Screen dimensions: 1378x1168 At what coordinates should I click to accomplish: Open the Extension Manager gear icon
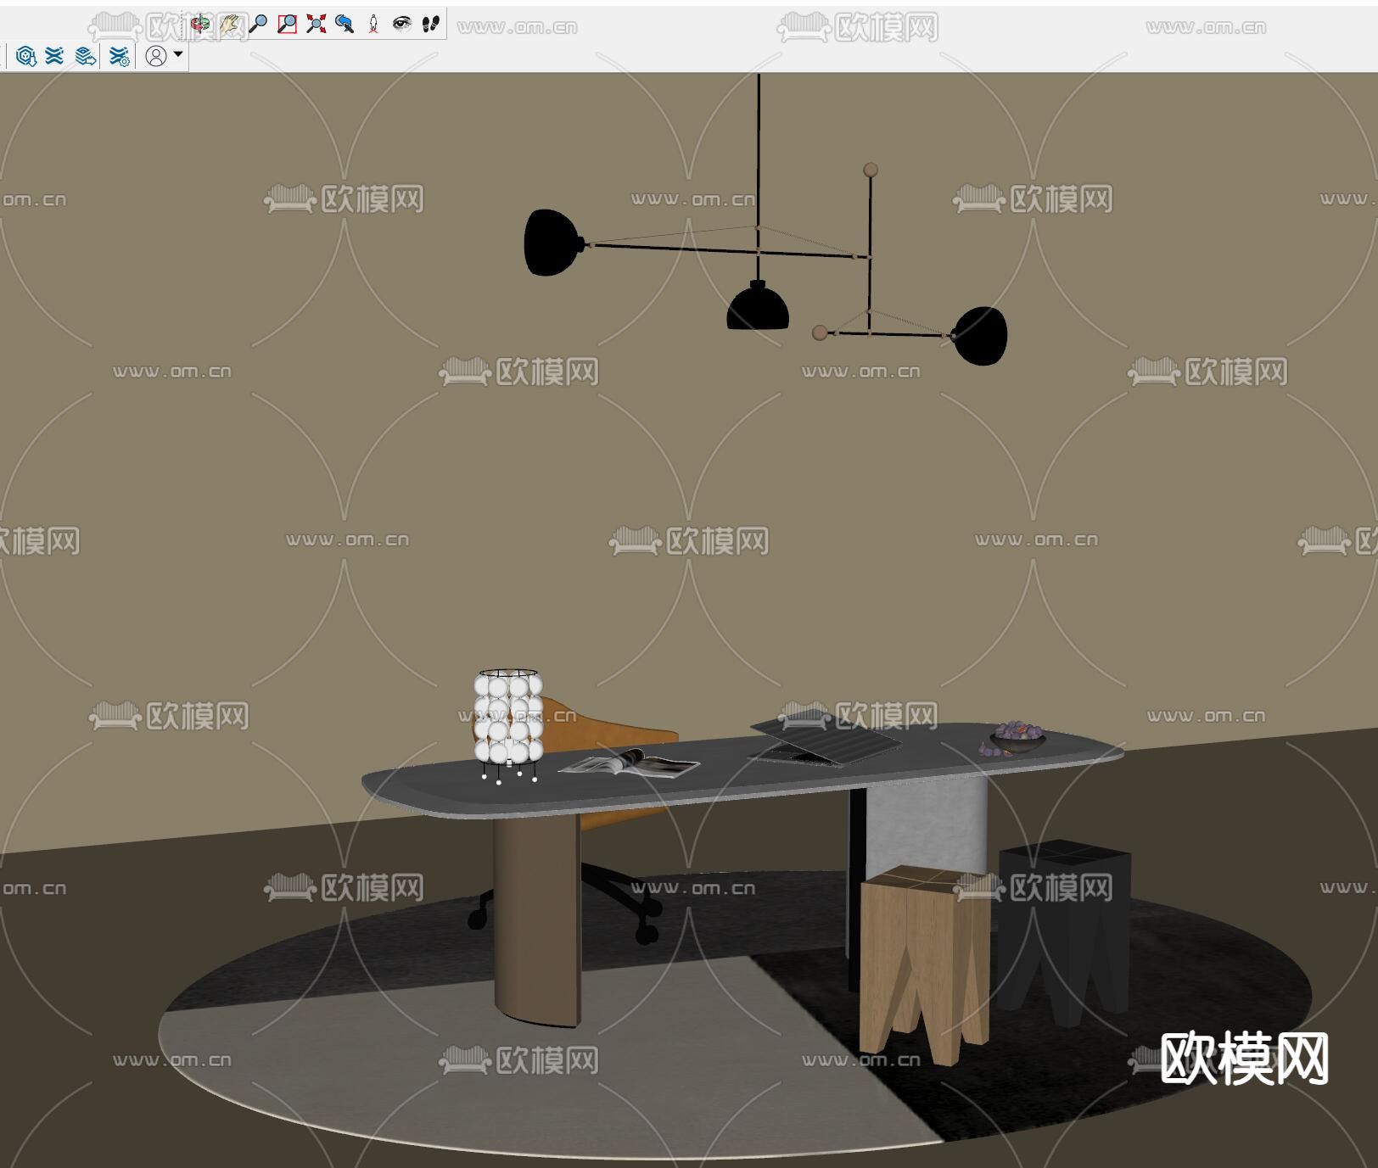click(119, 56)
